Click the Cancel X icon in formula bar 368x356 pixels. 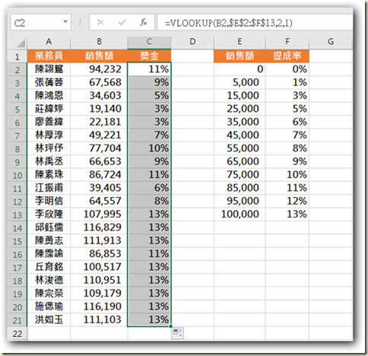tap(100, 23)
